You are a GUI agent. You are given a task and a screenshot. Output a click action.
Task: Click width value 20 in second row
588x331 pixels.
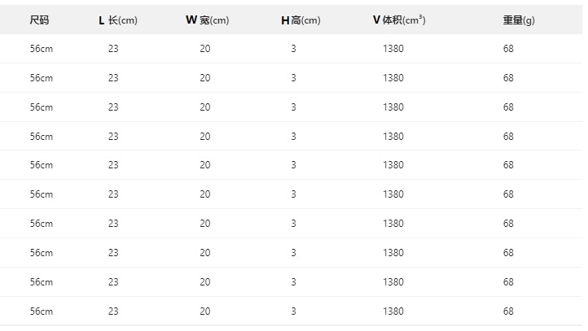pyautogui.click(x=205, y=78)
